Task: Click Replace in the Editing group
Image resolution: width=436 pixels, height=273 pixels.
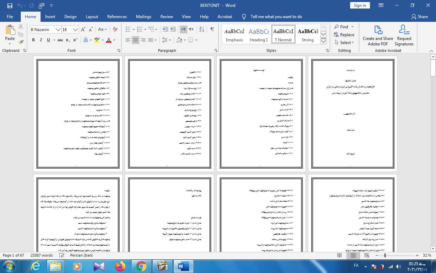Action: pos(344,35)
